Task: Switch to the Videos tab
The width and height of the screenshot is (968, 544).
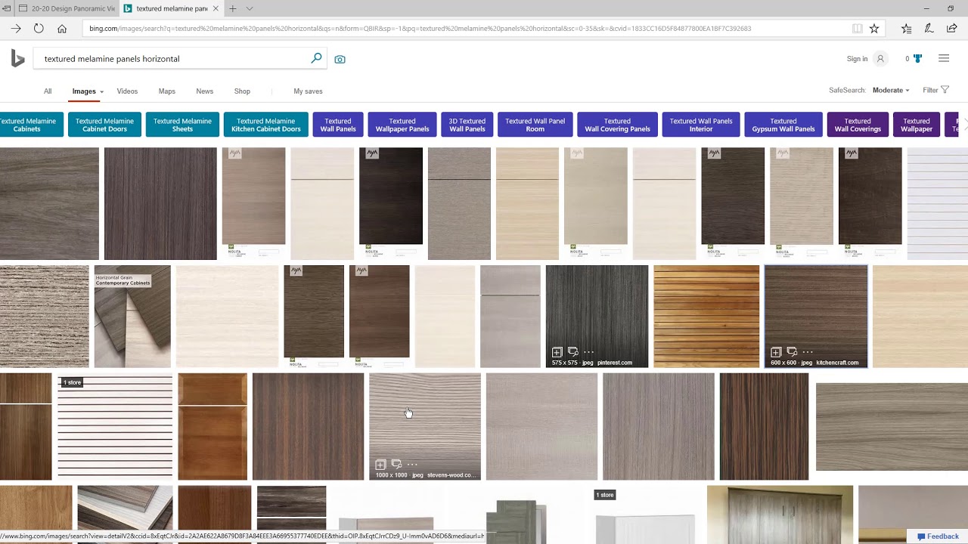Action: pos(127,91)
